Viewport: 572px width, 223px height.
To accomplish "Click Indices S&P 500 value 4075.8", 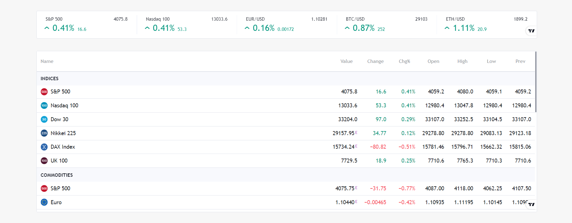I will [x=349, y=92].
